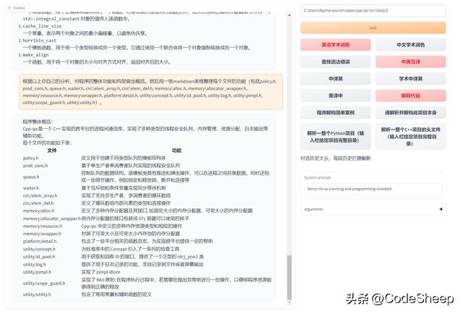Click 请解析并解构此项目本身 button
463x314 pixels.
pyautogui.click(x=411, y=112)
